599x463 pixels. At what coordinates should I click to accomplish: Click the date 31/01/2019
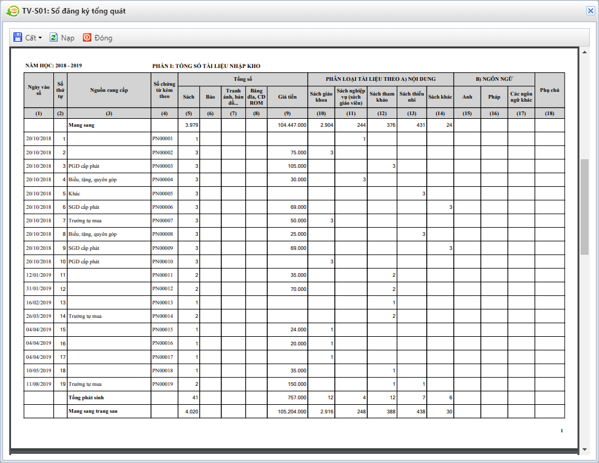[x=39, y=288]
